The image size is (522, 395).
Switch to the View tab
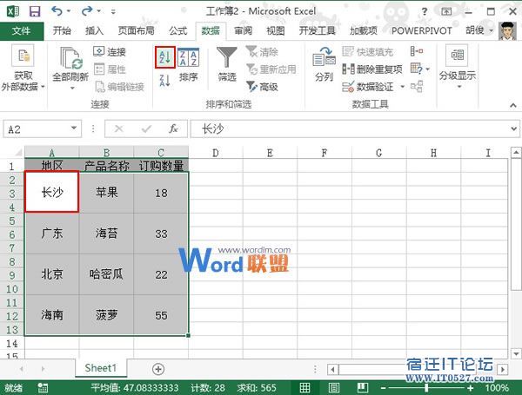tap(276, 31)
